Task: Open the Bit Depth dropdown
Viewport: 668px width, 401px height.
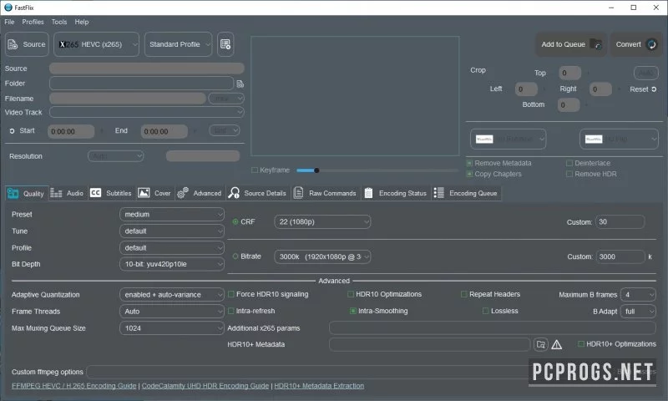Action: pyautogui.click(x=172, y=264)
